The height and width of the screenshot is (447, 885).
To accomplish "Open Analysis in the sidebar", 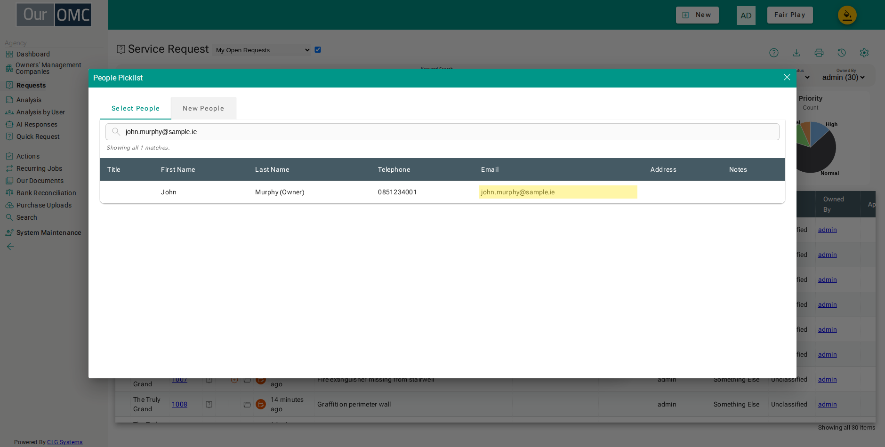I will coord(29,100).
